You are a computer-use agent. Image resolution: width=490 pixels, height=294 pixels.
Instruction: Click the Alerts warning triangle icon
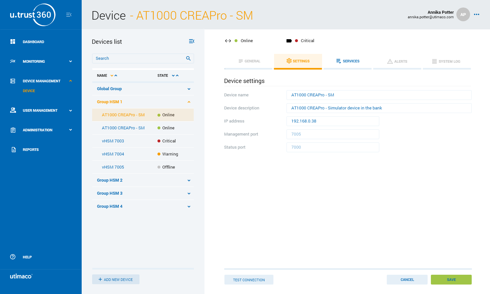(390, 61)
